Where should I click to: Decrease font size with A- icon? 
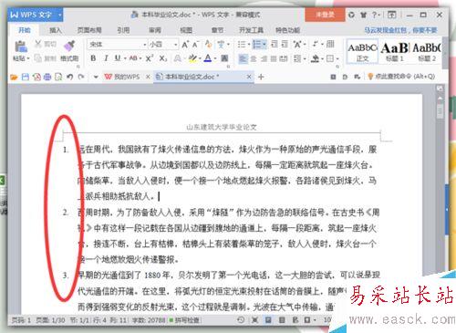(x=195, y=45)
